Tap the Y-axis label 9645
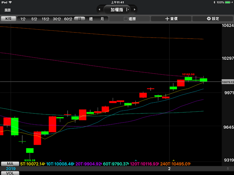Screen dimensions: 234x175 coord(229,127)
